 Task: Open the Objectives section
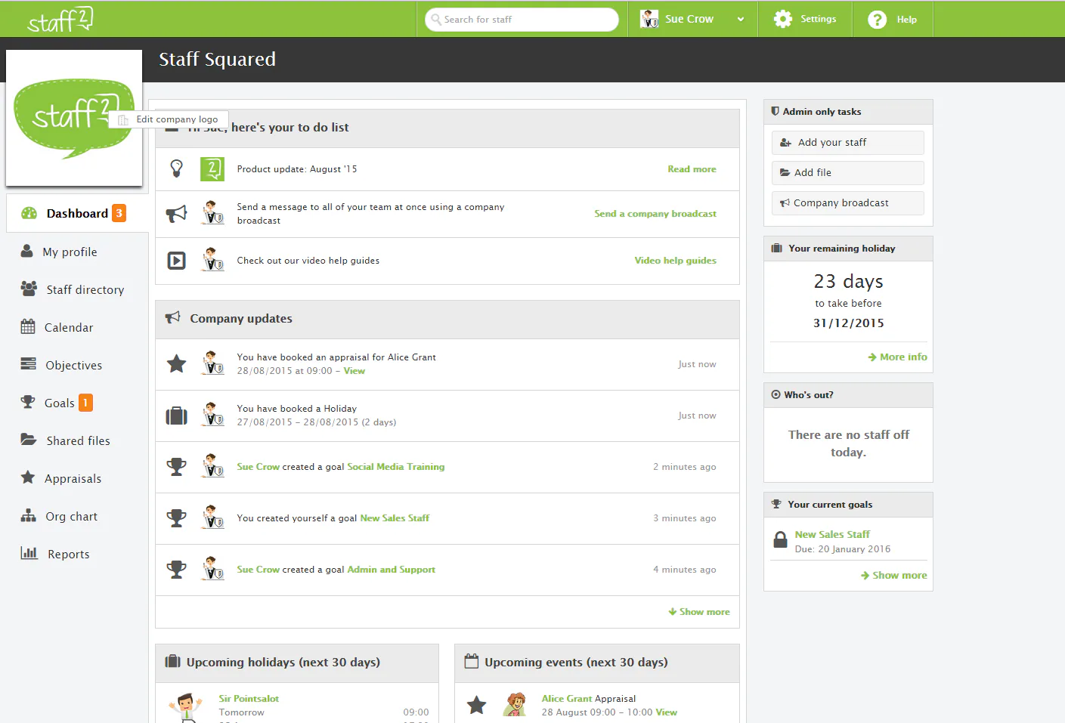click(x=73, y=365)
